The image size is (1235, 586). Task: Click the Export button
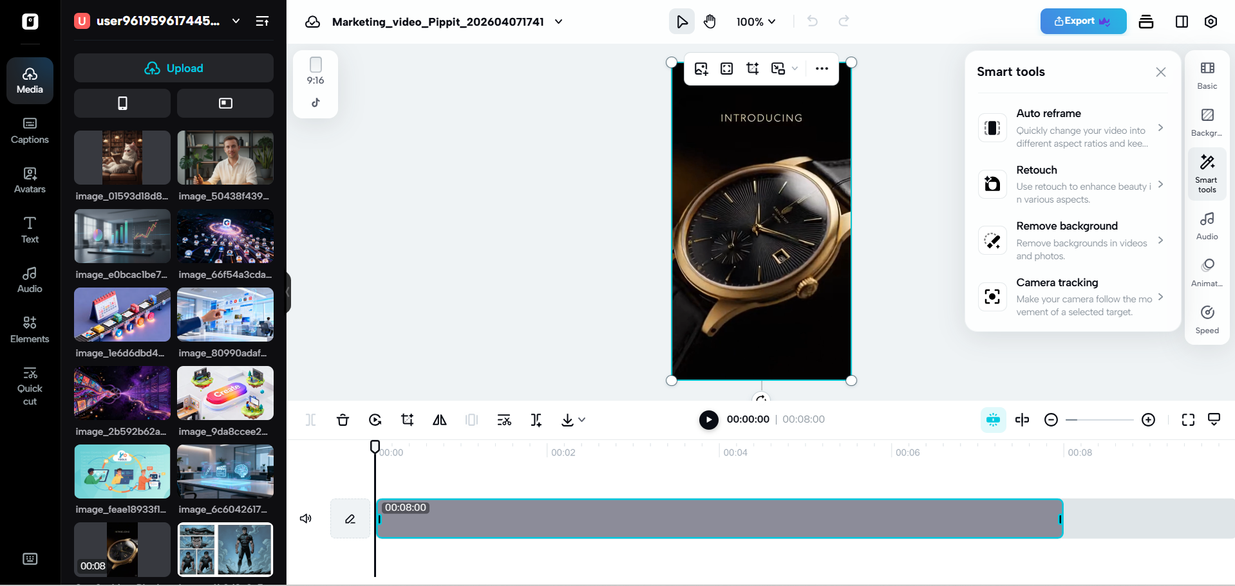(1083, 21)
